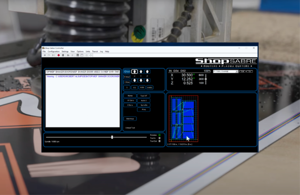Click the X axis up jog arrow
The width and height of the screenshot is (300, 195).
(x=135, y=71)
